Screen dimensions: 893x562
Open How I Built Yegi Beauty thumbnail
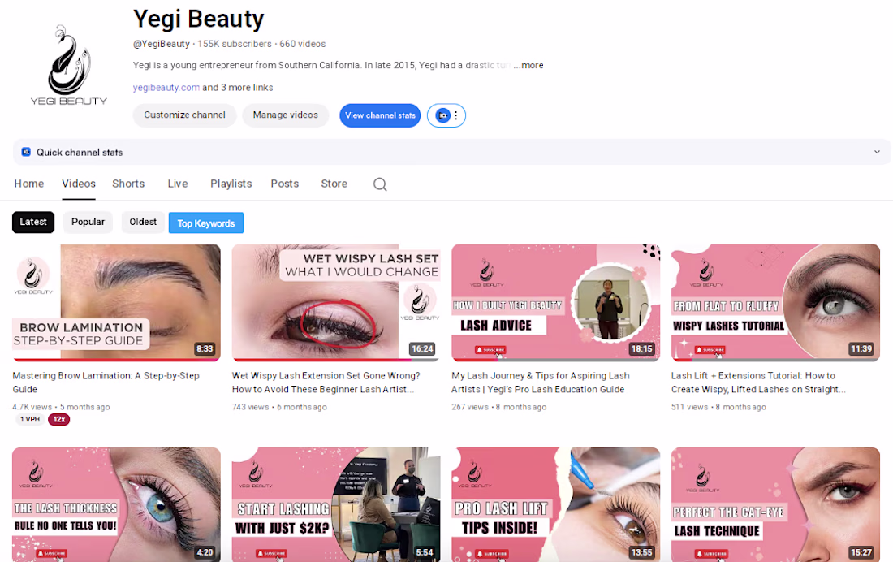pos(556,302)
